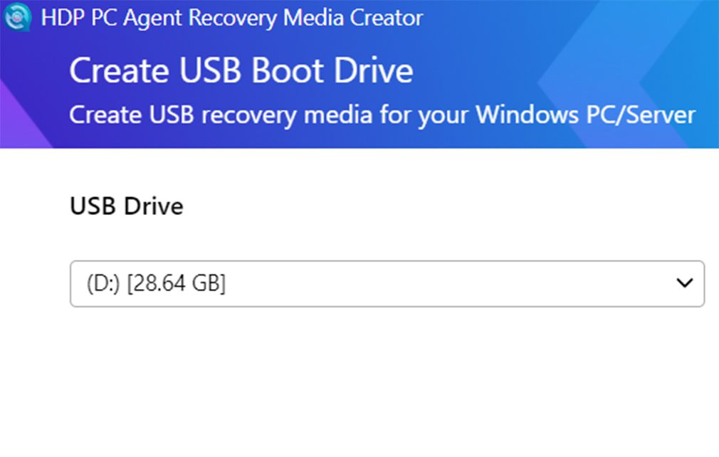Click the window title "HDP PC Agent Recovery Media Creator"
Image resolution: width=719 pixels, height=457 pixels.
[x=231, y=17]
